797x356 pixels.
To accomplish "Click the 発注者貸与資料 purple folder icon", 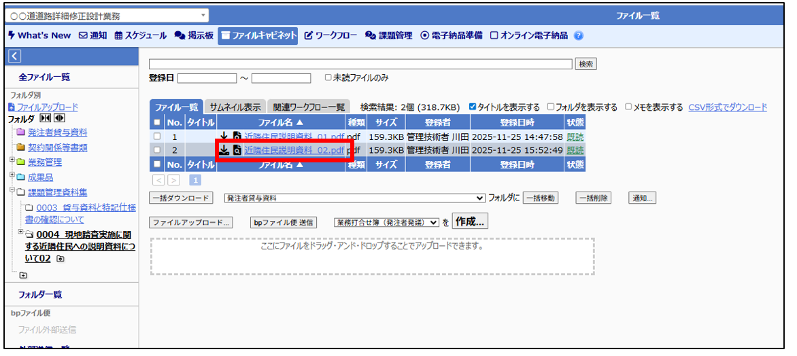I will [x=20, y=132].
